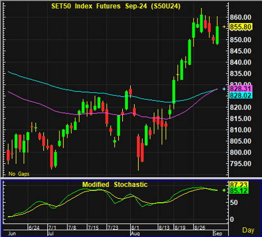This screenshot has width=262, height=237.
Task: Click the Sep month label on timeline
Action: click(x=218, y=234)
